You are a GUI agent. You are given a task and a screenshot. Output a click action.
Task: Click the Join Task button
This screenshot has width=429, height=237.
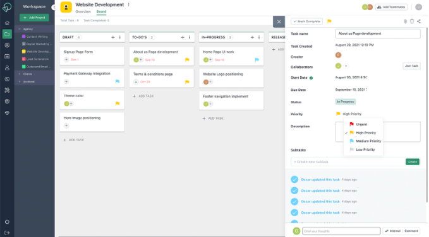pyautogui.click(x=411, y=66)
